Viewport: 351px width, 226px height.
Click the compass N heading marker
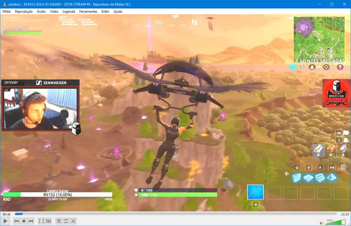coord(194,22)
